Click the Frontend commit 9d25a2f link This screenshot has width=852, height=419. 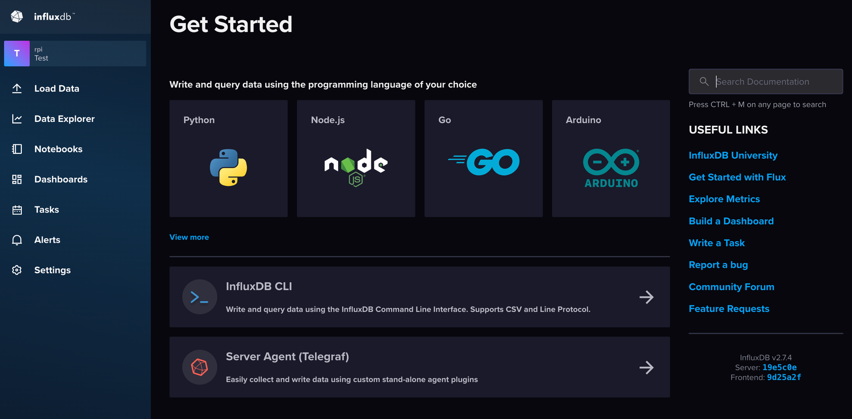pyautogui.click(x=784, y=377)
